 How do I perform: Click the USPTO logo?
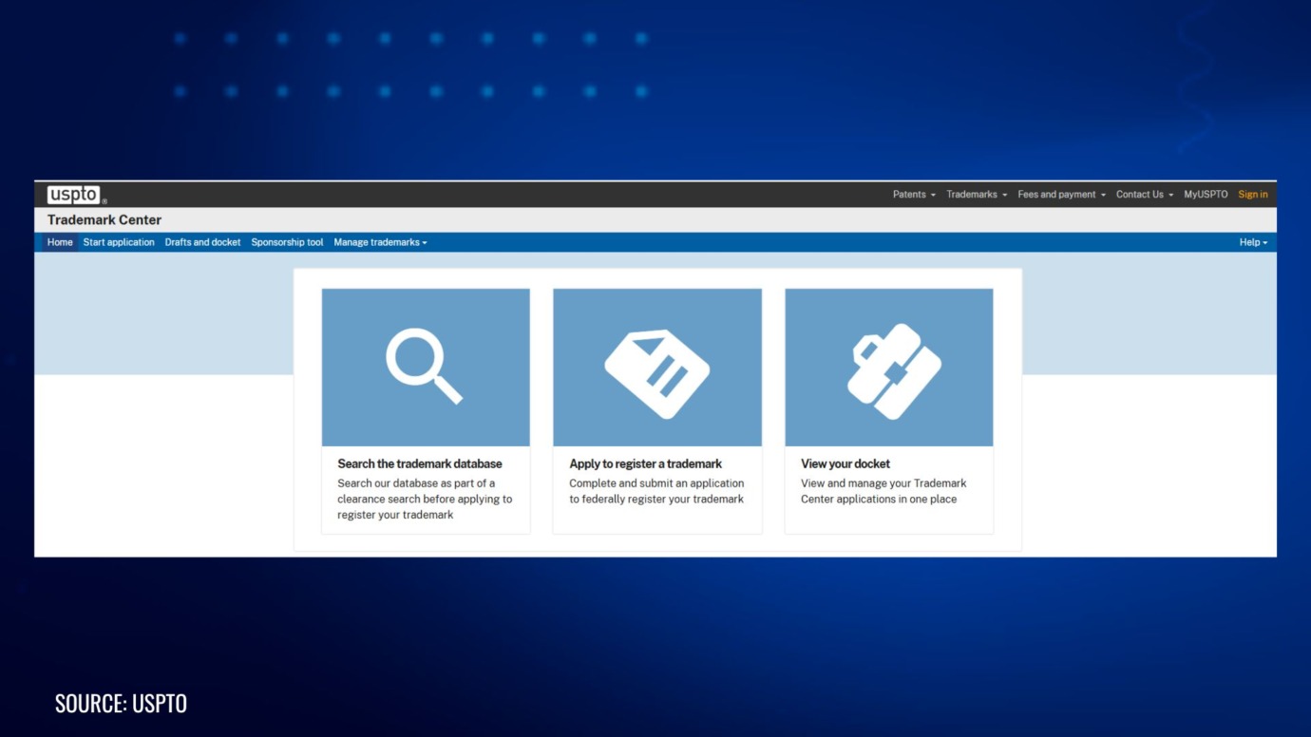(x=75, y=194)
